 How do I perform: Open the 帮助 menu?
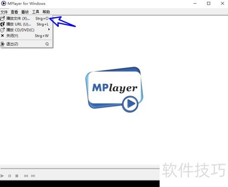click(x=46, y=12)
